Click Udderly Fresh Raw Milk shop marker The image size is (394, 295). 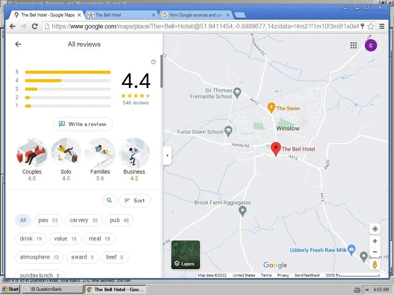352,250
